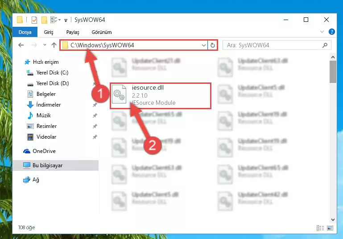Click the vertical scrollbar down arrow
The width and height of the screenshot is (343, 239).
333,219
